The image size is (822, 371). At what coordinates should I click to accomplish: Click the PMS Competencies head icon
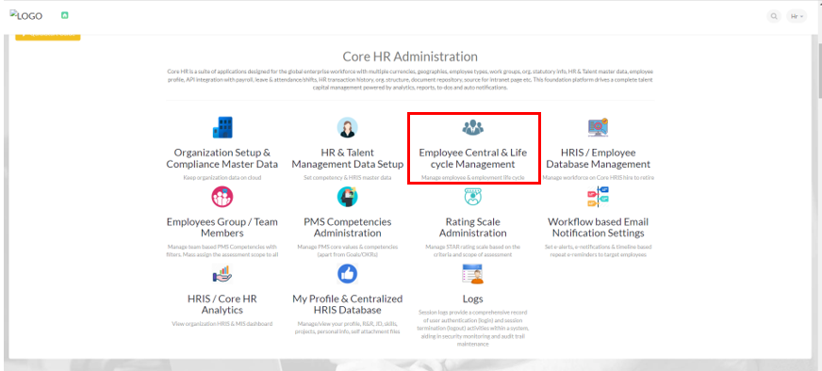(x=347, y=197)
